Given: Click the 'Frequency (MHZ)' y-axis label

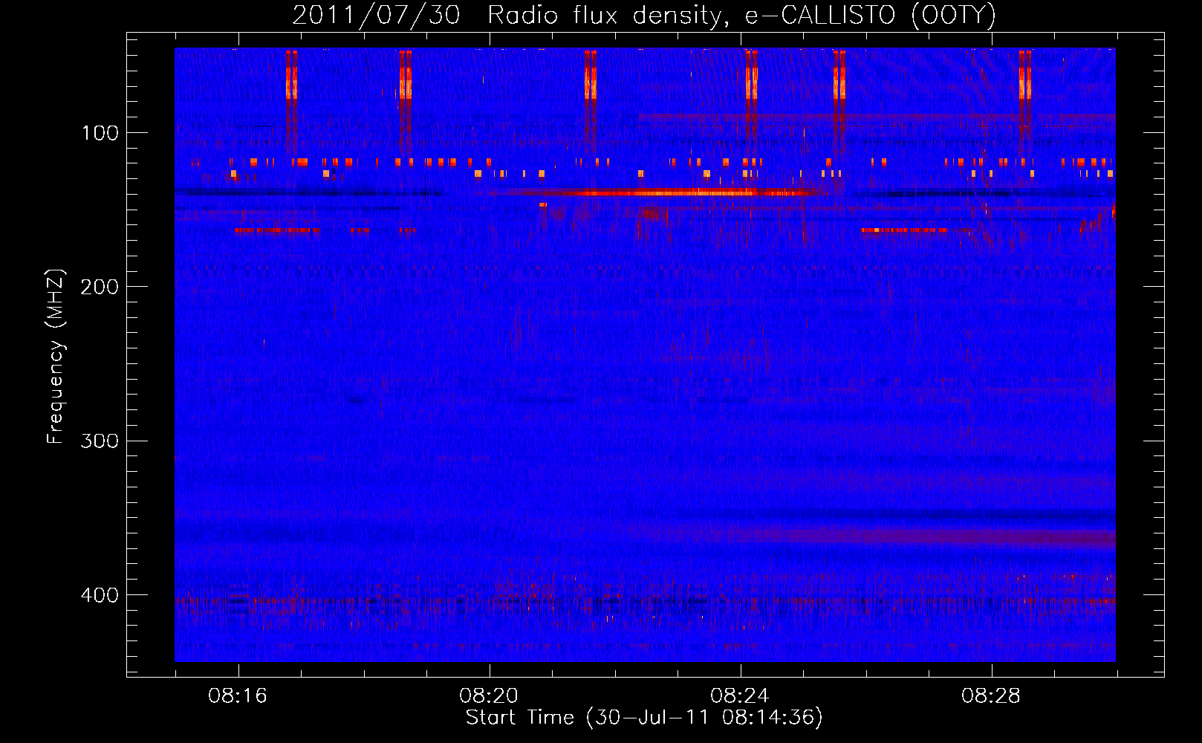Looking at the screenshot, I should click(x=56, y=357).
